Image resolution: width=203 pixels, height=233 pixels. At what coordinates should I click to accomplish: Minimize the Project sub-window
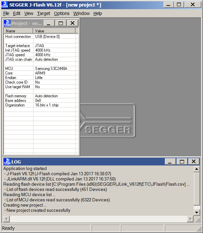tap(49, 23)
